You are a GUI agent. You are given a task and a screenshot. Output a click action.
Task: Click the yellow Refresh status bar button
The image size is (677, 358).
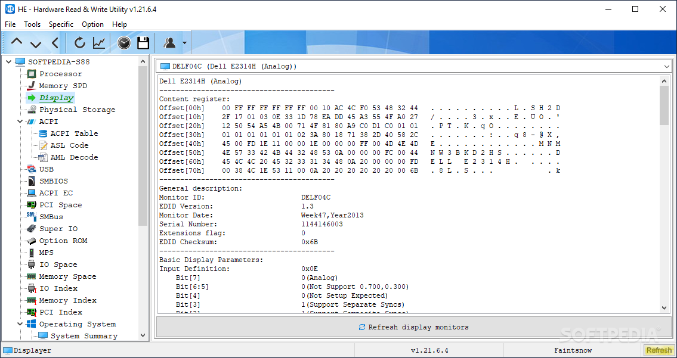(x=659, y=350)
